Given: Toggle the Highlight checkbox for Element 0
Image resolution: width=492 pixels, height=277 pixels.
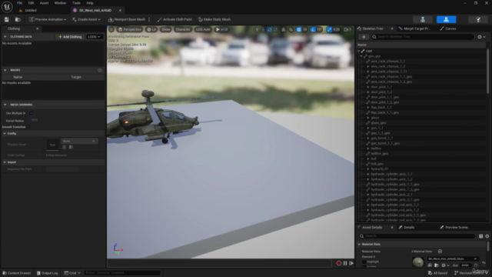Looking at the screenshot, I should coord(364,262).
